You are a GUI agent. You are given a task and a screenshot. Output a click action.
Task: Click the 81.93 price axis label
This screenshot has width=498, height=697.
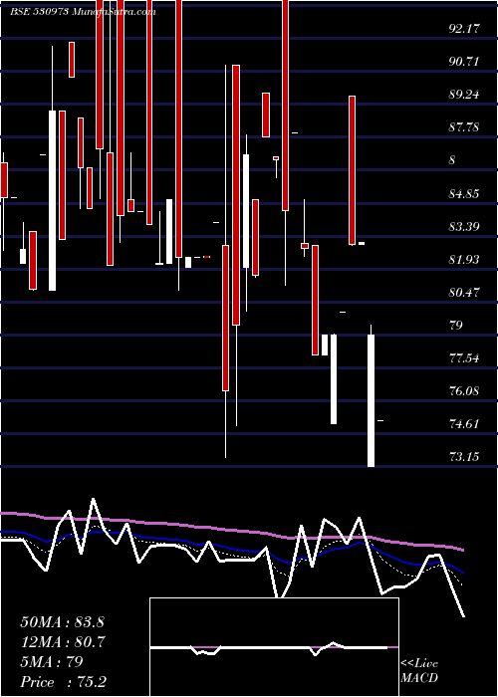coord(464,260)
